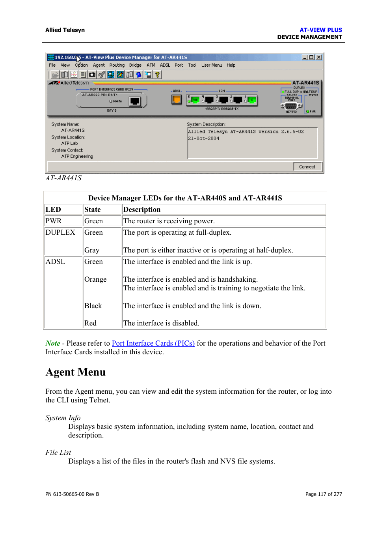
Task: Click the open book toolbar icon
Action: click(65, 75)
